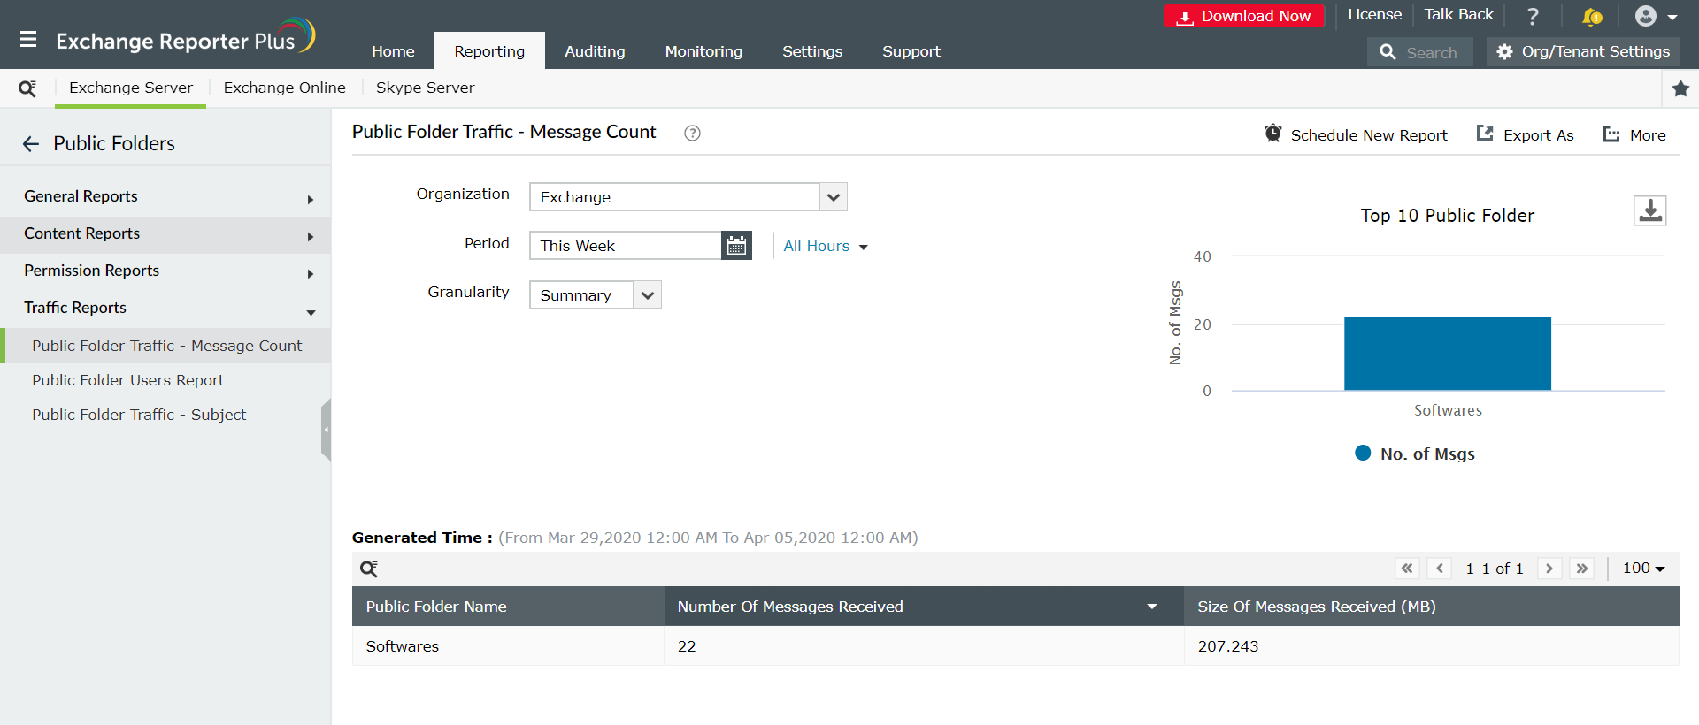The height and width of the screenshot is (725, 1699).
Task: Open Org/Tenant Settings
Action: (x=1583, y=51)
